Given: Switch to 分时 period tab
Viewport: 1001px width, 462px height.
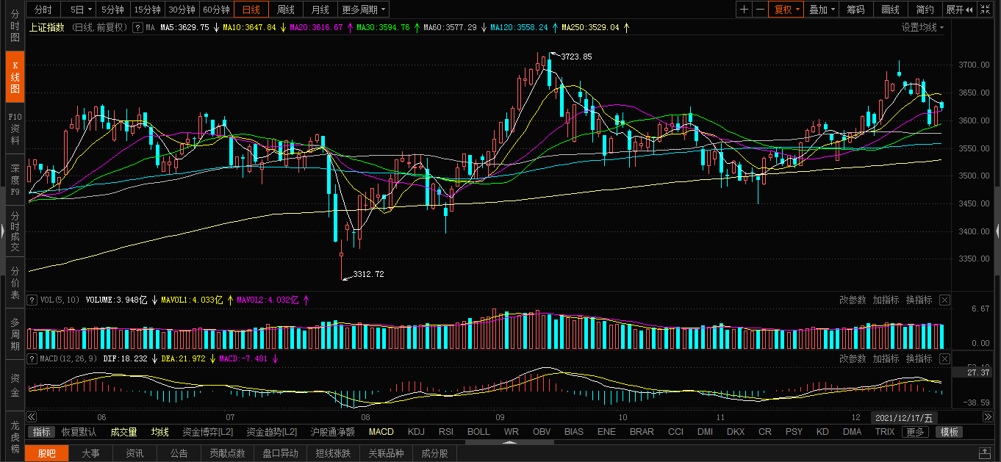Looking at the screenshot, I should tap(43, 10).
